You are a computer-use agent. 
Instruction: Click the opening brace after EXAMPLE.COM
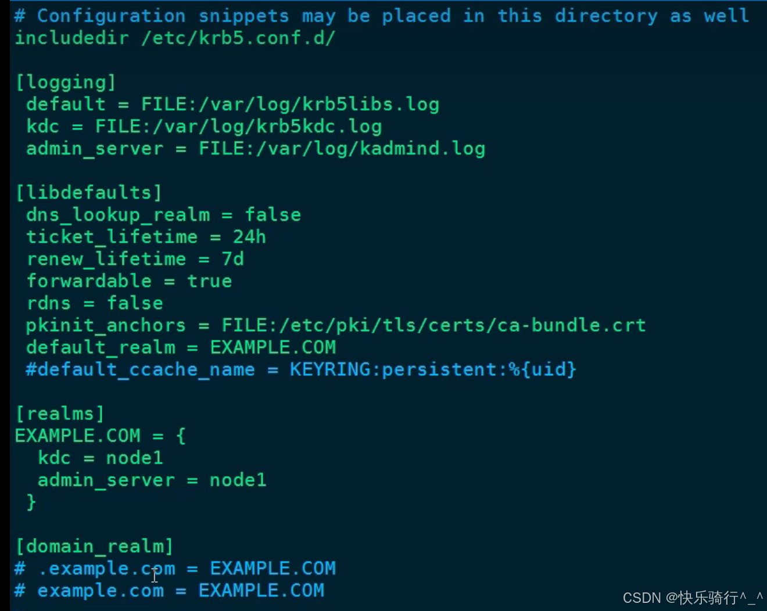[x=181, y=436]
